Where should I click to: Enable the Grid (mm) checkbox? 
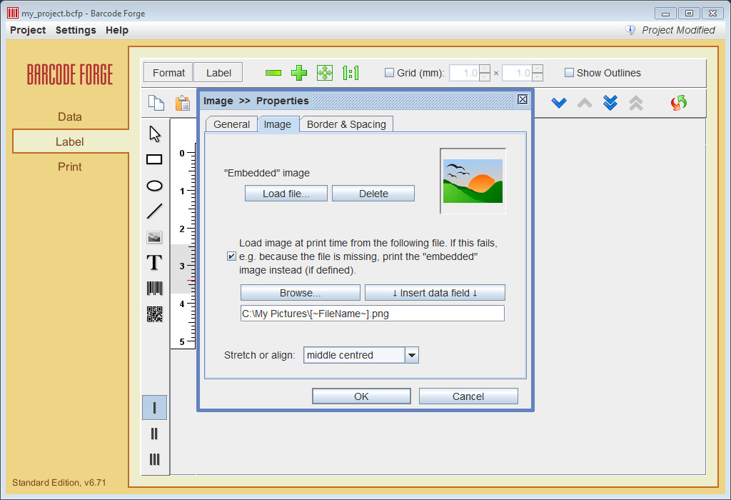(x=389, y=72)
